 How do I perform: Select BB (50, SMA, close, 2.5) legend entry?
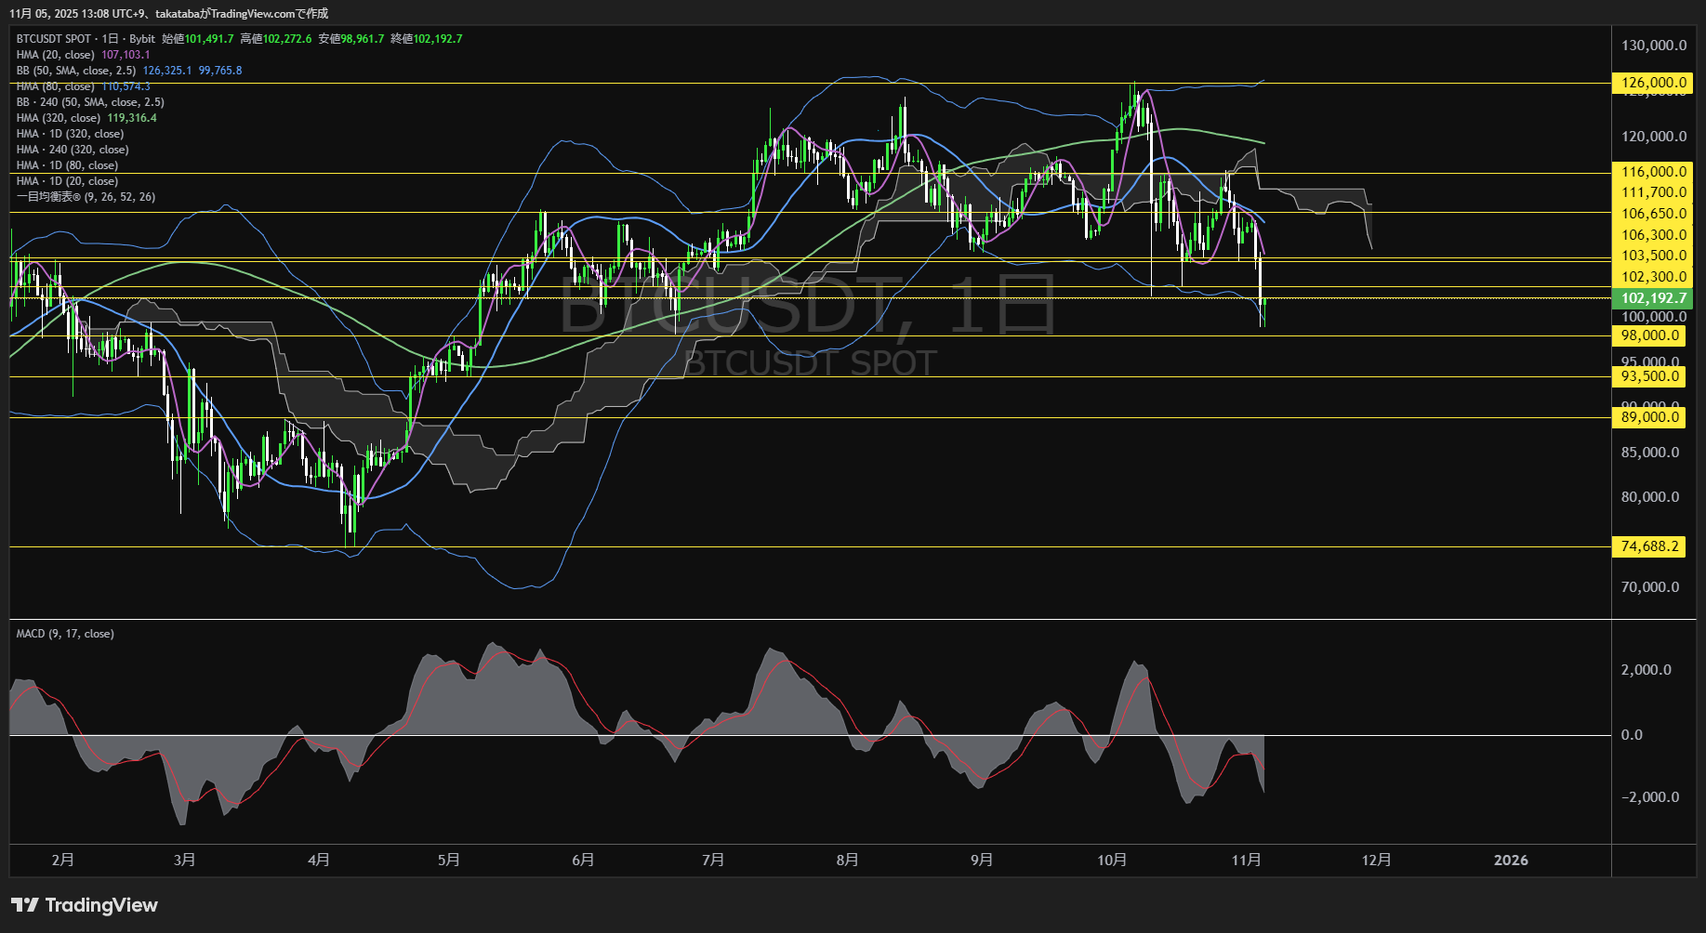pos(76,71)
